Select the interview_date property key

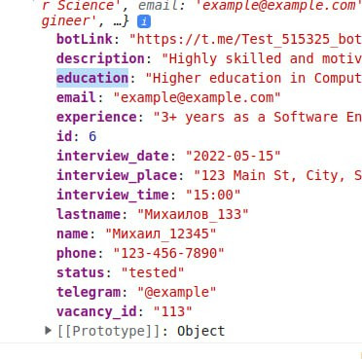tap(113, 156)
